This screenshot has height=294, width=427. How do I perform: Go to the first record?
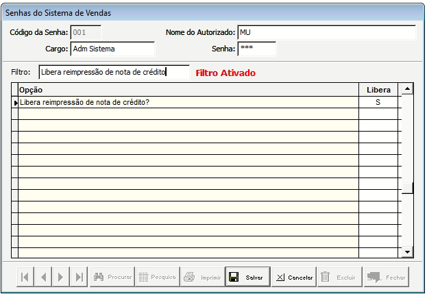25,277
